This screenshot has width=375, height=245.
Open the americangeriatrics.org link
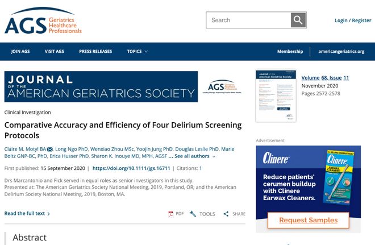(x=341, y=51)
